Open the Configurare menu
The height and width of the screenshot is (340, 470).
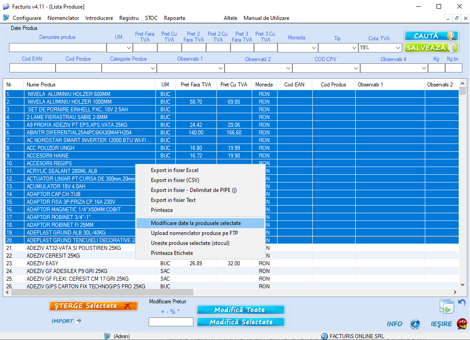click(27, 18)
